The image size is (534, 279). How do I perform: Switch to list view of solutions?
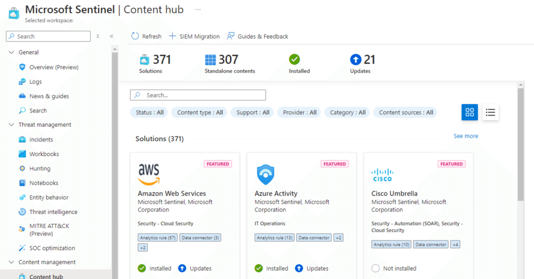pos(490,112)
